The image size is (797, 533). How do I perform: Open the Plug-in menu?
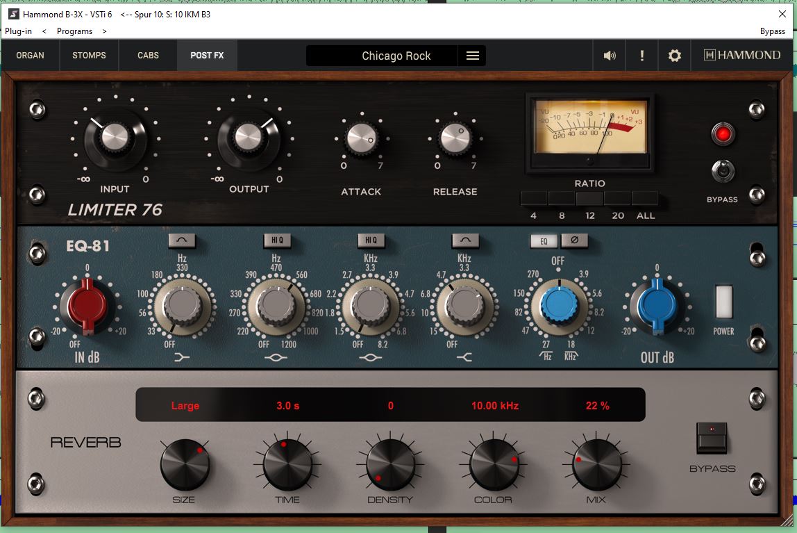18,31
